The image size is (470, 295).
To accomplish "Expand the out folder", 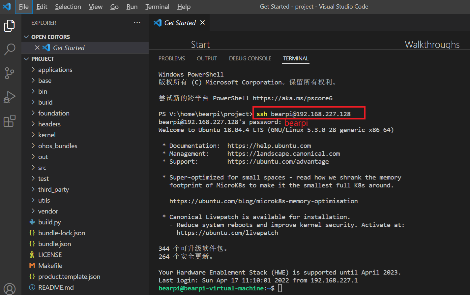I will pyautogui.click(x=33, y=156).
